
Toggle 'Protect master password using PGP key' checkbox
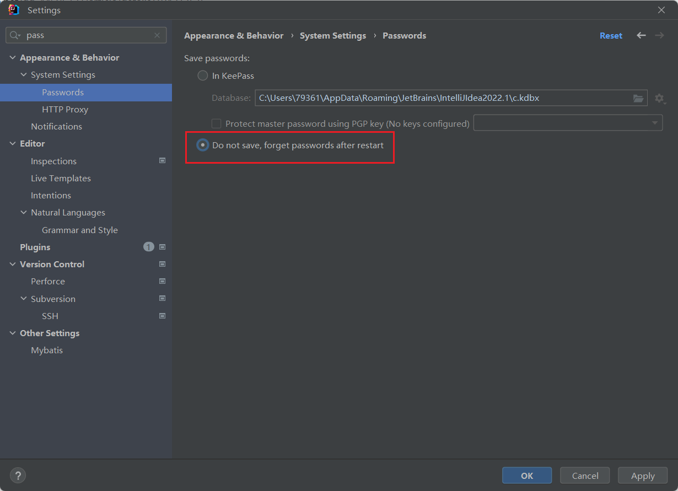click(x=217, y=123)
